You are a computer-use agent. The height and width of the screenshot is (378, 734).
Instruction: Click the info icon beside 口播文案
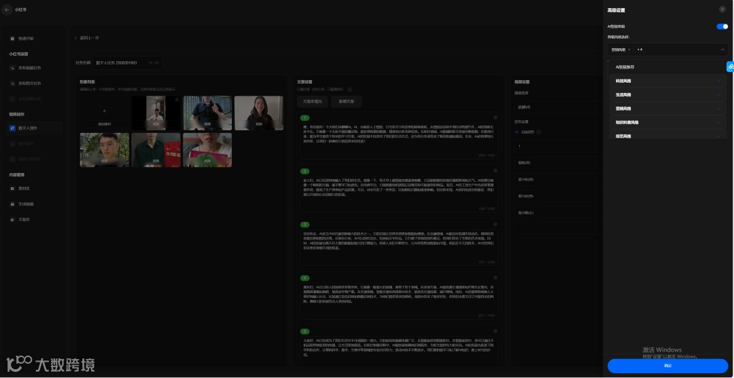coord(350,90)
